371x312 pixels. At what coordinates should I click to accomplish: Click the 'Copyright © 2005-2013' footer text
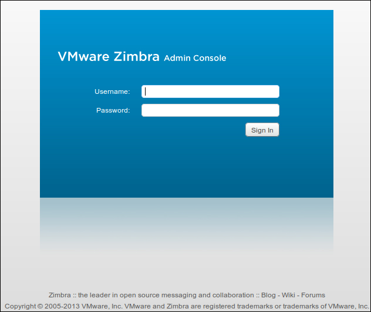42,306
